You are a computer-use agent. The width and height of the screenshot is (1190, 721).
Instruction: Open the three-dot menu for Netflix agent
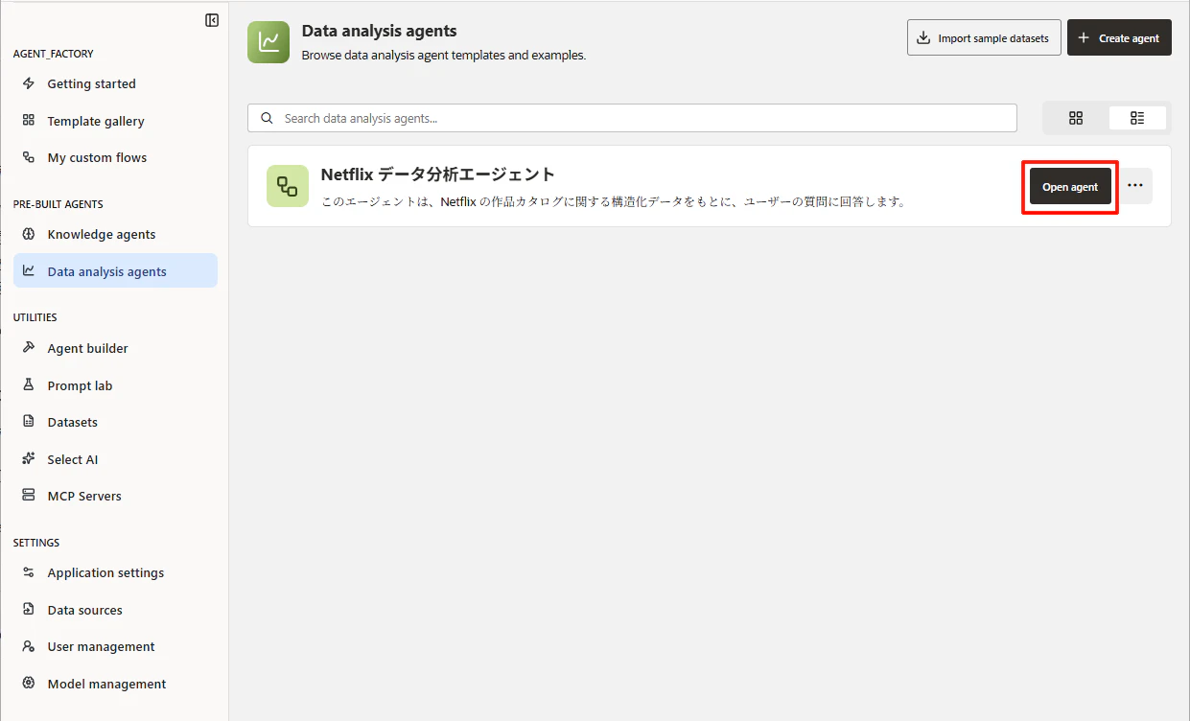(1135, 186)
